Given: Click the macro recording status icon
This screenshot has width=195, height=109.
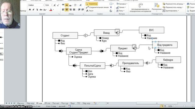Looking at the screenshot, I should coord(69,106).
